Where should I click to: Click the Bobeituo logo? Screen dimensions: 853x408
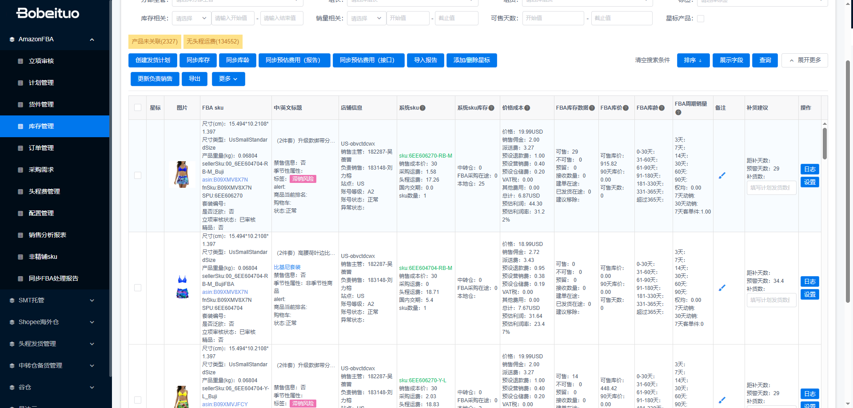click(x=48, y=13)
